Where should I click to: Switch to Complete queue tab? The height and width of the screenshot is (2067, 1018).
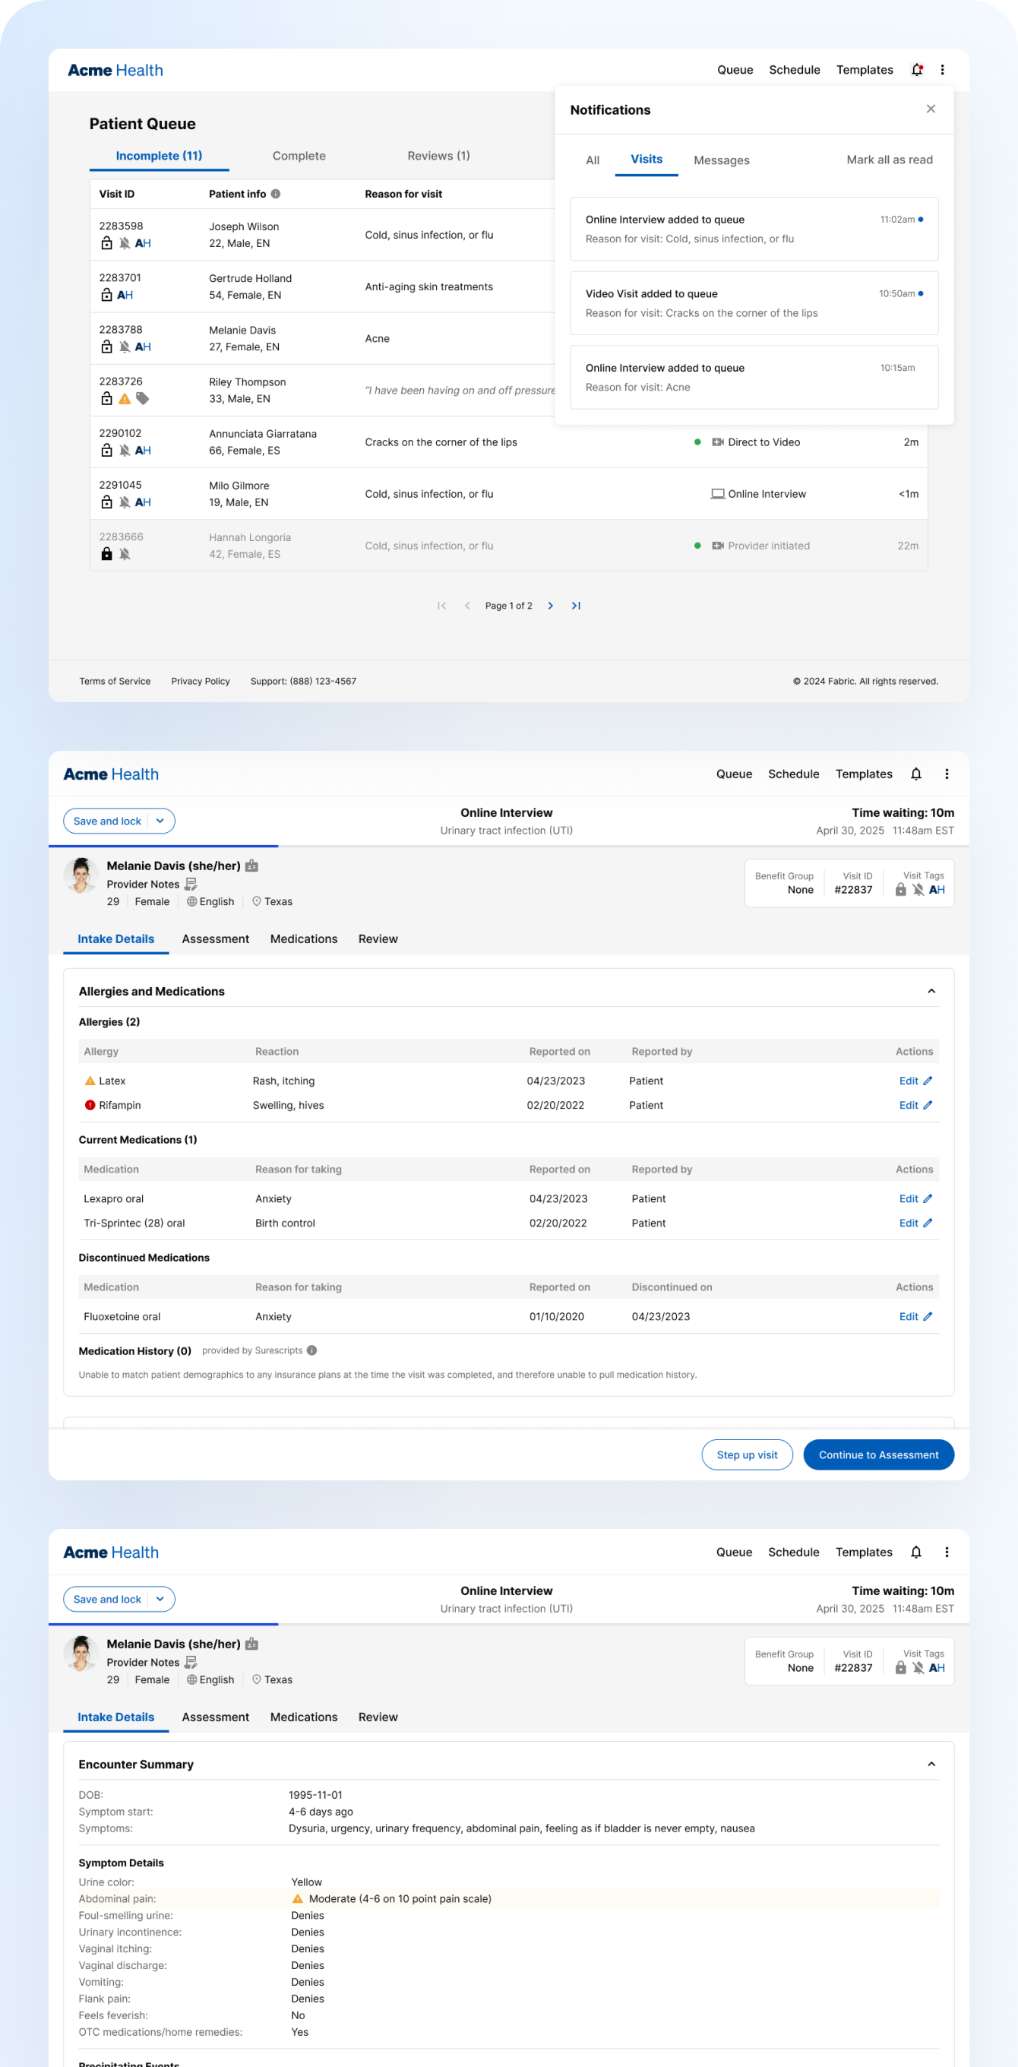(x=299, y=156)
